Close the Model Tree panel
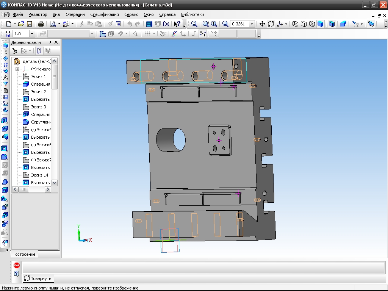The width and height of the screenshot is (388, 291). click(x=56, y=42)
